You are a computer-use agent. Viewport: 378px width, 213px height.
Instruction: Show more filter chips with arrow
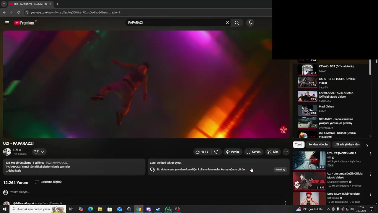tap(367, 146)
